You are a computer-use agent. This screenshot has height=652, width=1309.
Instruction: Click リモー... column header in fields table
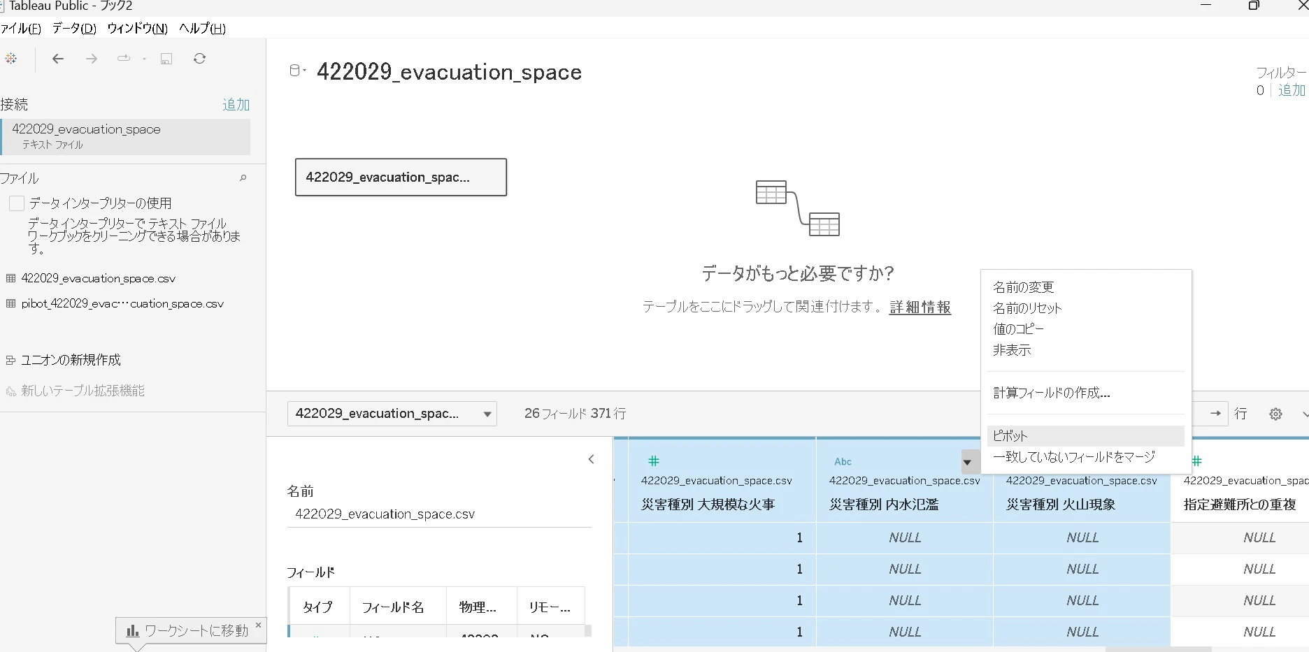point(550,607)
